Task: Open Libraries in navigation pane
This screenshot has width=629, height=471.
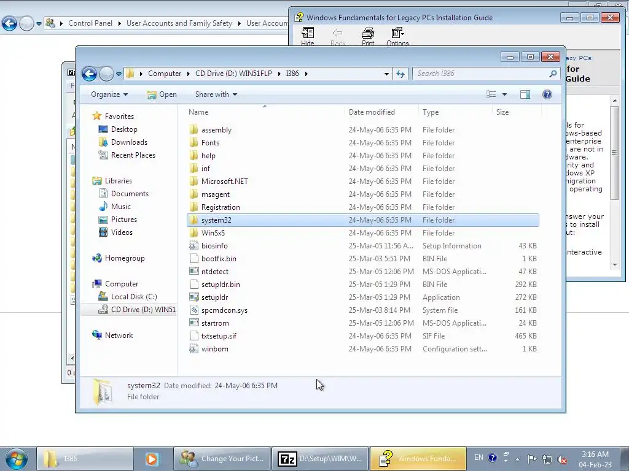Action: [x=119, y=181]
